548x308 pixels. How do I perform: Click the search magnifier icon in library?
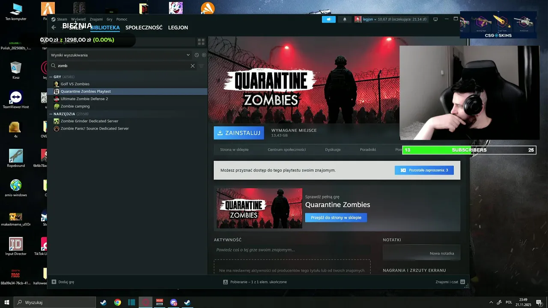point(54,66)
